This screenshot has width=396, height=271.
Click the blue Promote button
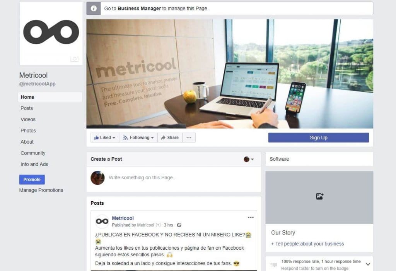(x=32, y=180)
